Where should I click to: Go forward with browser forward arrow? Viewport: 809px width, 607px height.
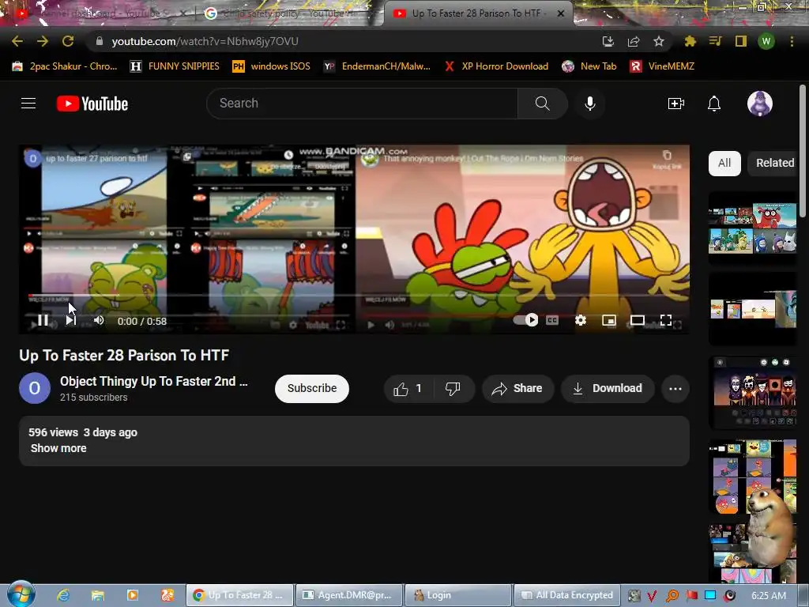click(43, 41)
